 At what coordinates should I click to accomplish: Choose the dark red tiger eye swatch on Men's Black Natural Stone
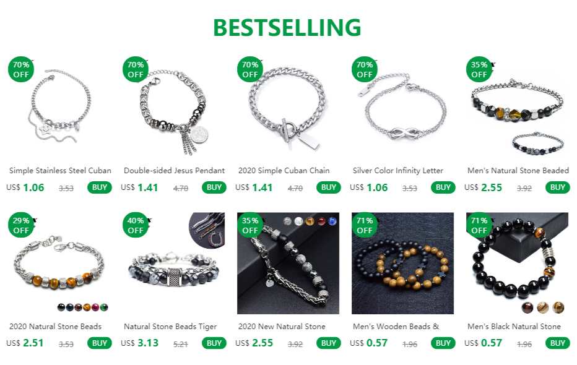(527, 307)
